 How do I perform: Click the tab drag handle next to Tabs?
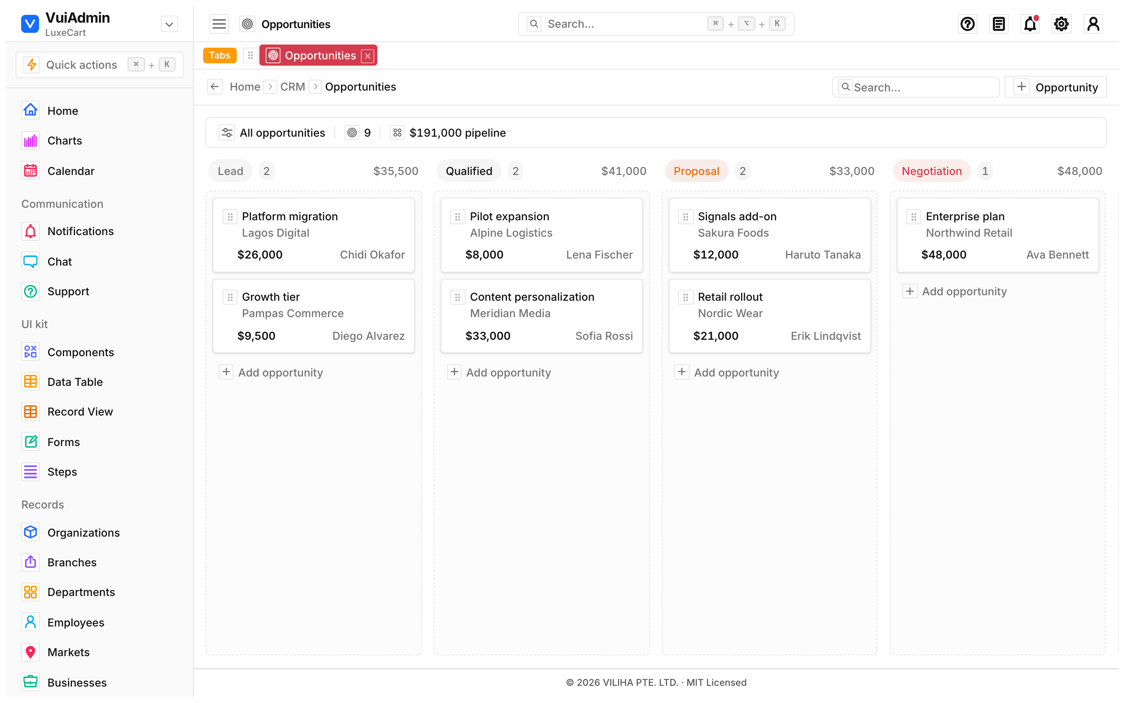[x=250, y=55]
